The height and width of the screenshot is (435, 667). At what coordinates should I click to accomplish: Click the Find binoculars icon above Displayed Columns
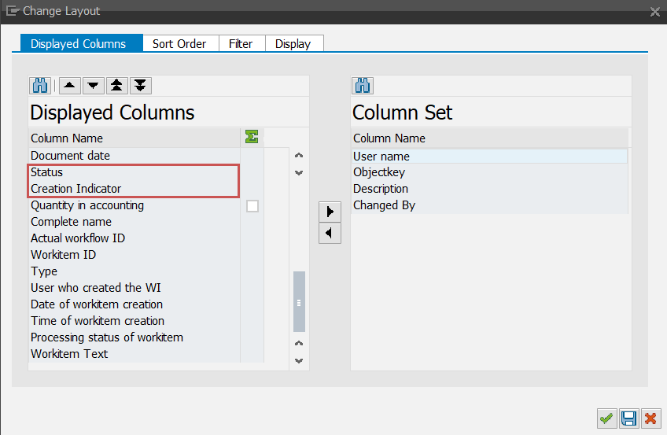click(40, 86)
